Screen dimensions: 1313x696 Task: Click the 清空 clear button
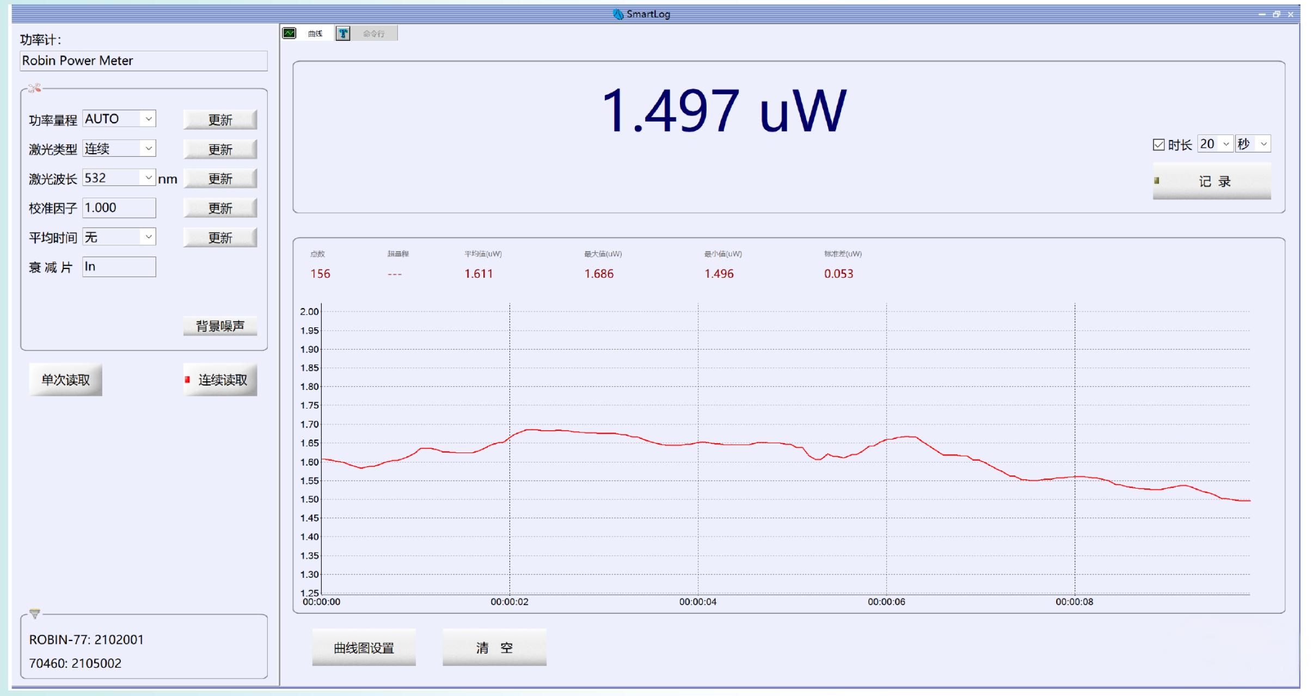pos(494,648)
